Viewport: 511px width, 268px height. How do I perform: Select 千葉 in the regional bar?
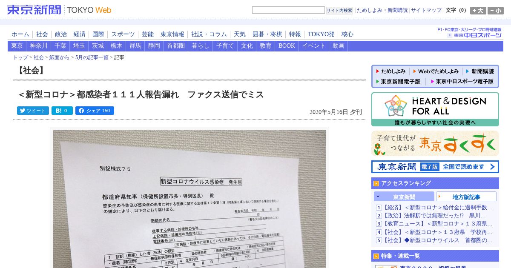pos(60,46)
